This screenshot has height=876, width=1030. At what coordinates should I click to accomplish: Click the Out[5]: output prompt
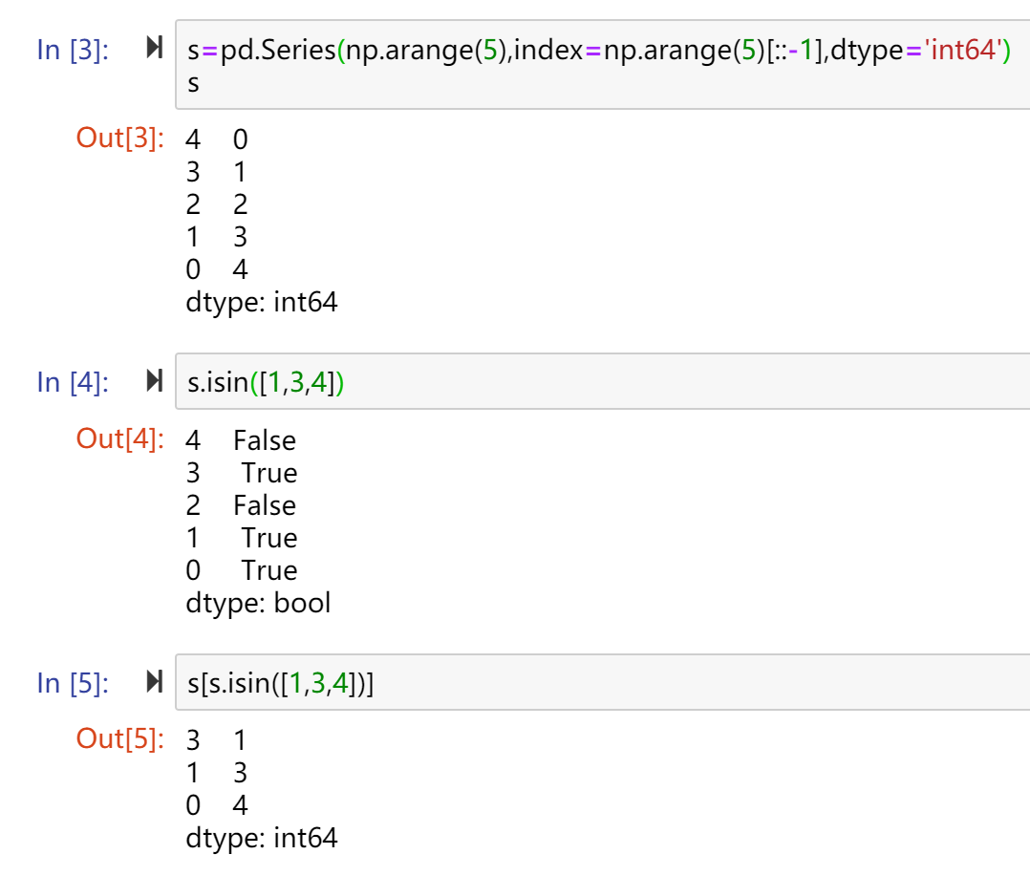(x=120, y=738)
